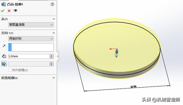Cancel the extrude with red X
The width and height of the screenshot is (183, 105).
(x=9, y=11)
